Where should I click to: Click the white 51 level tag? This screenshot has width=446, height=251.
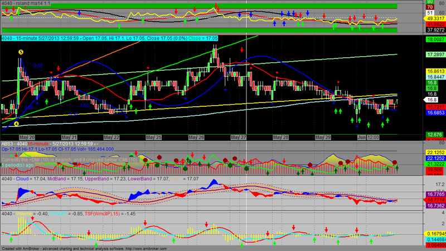coord(430,13)
